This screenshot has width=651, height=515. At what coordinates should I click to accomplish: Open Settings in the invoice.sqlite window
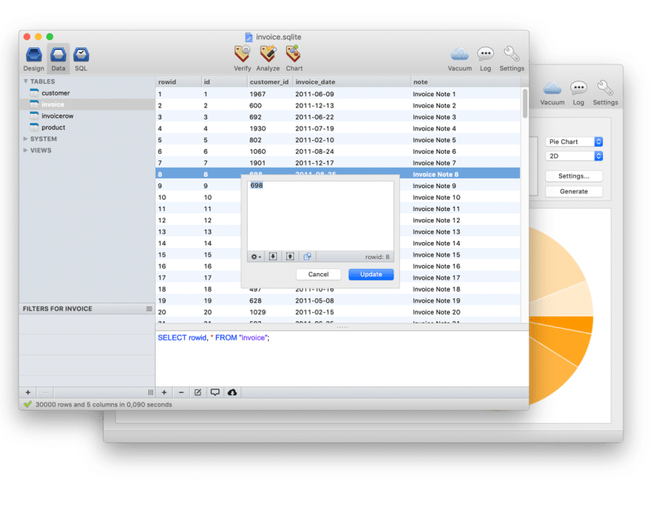coord(512,59)
